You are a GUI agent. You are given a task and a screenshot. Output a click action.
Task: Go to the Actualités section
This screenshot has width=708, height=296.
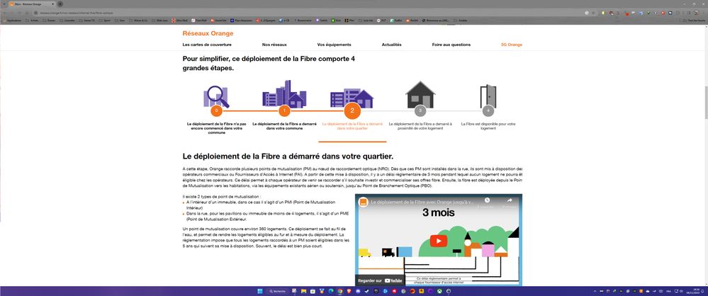tap(391, 45)
